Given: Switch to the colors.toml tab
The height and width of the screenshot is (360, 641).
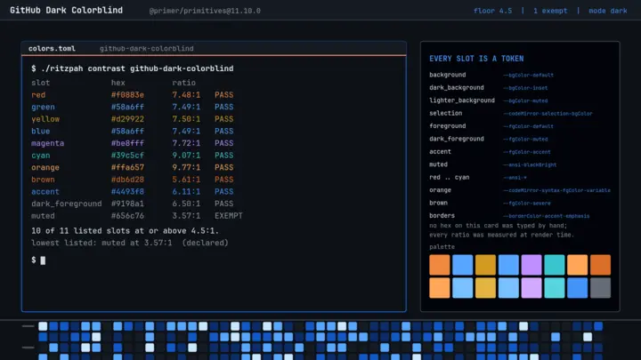Looking at the screenshot, I should click(52, 49).
